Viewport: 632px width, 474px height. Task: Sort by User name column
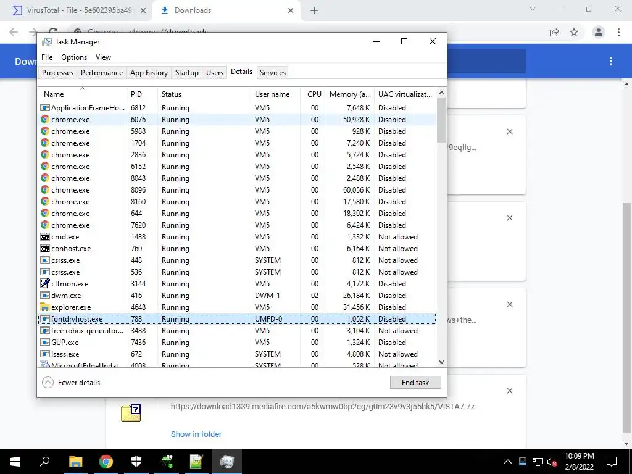click(x=275, y=94)
